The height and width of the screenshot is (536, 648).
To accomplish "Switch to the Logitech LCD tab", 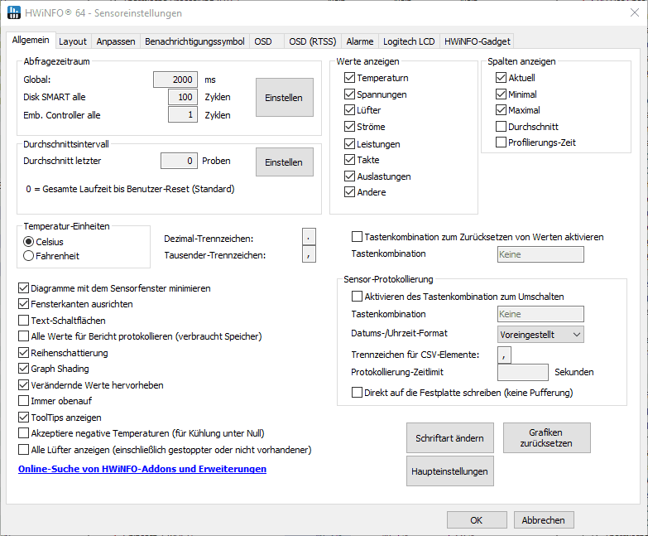I will pos(409,41).
